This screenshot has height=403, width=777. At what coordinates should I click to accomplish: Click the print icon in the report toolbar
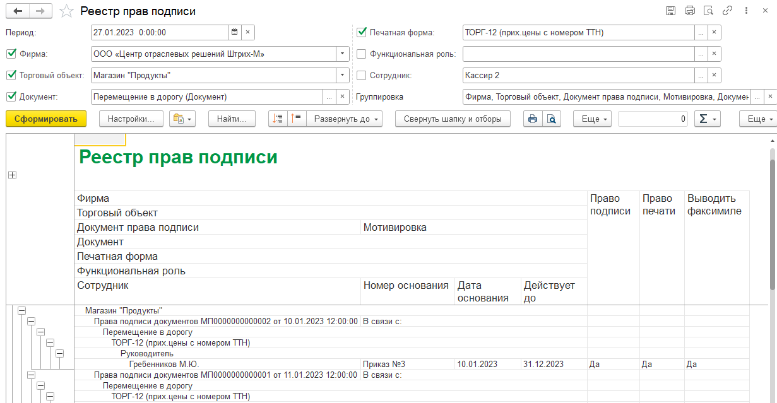click(x=532, y=119)
